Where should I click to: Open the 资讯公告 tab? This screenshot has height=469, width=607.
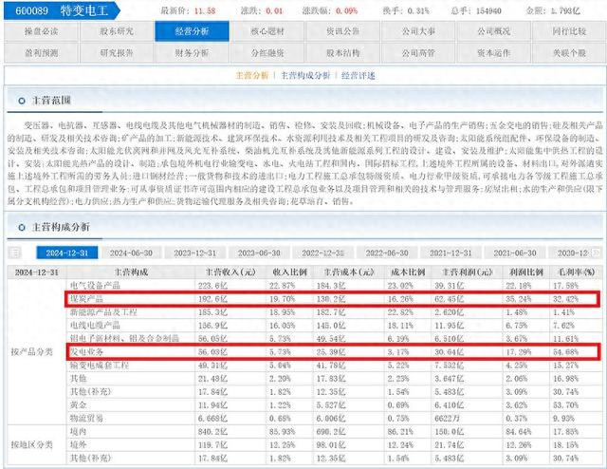(343, 31)
